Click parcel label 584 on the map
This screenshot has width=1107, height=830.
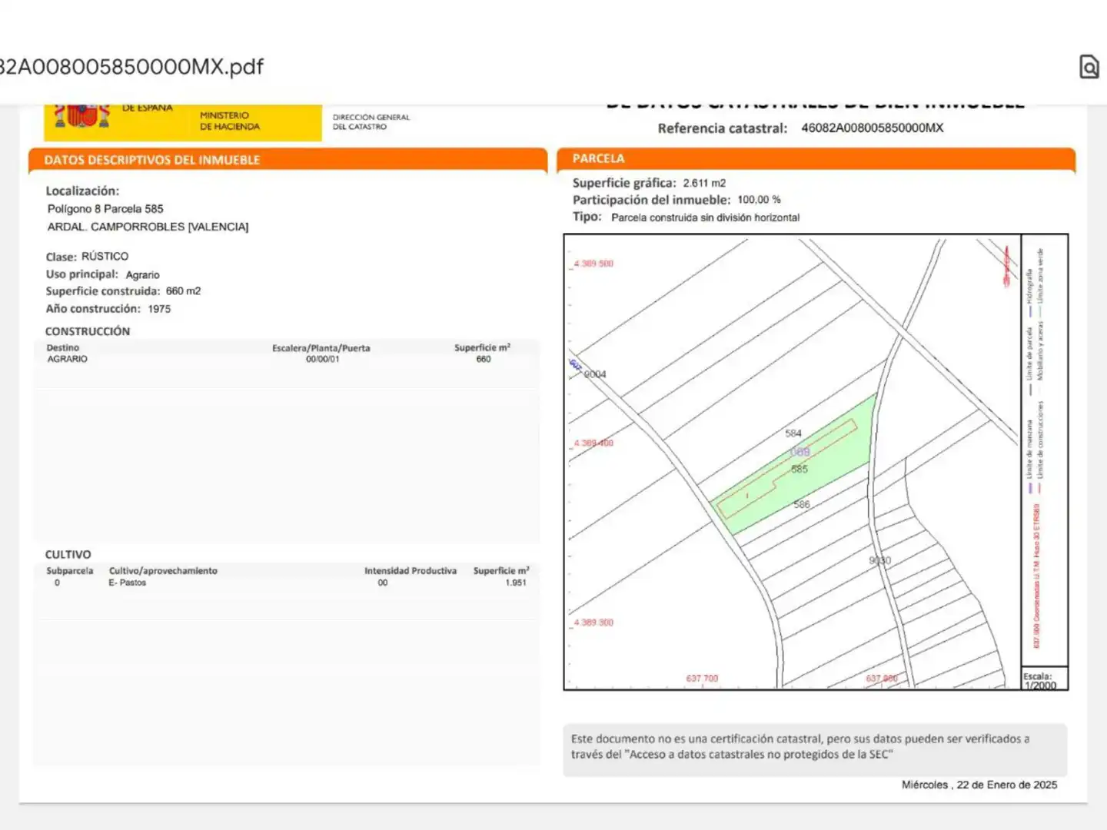click(x=793, y=433)
